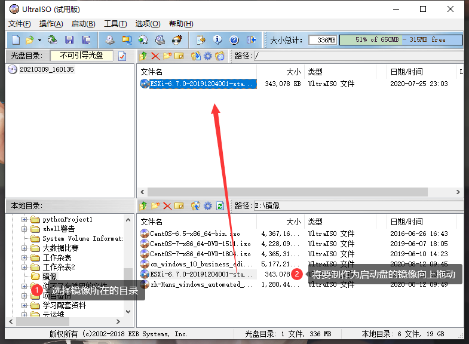Expand the 大数据比赛 folder node
Image resolution: width=469 pixels, height=344 pixels.
[x=24, y=248]
